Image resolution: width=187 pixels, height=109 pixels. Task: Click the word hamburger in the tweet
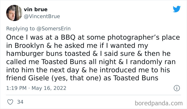click(25, 54)
